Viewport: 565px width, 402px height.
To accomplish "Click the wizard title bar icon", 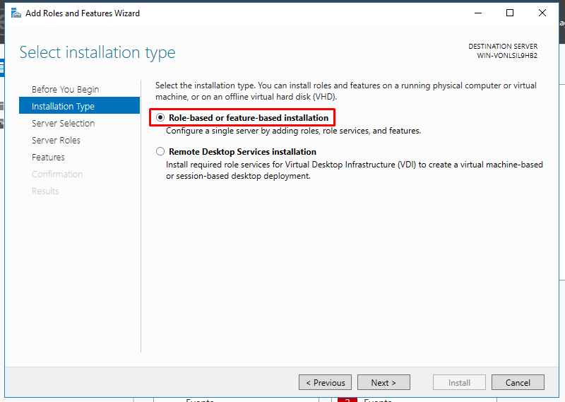I will click(16, 13).
